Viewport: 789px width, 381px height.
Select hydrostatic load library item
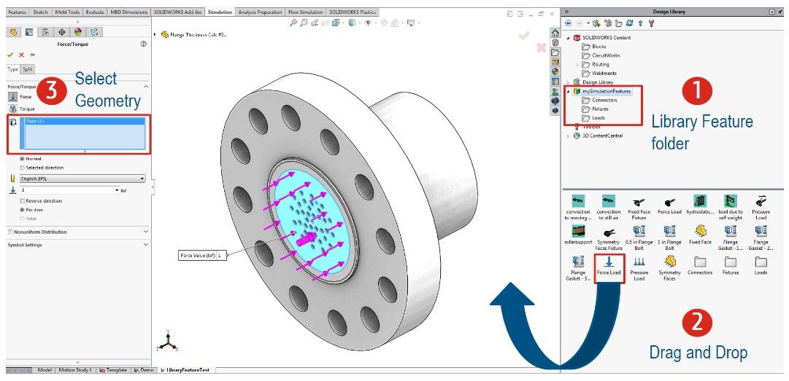[700, 205]
